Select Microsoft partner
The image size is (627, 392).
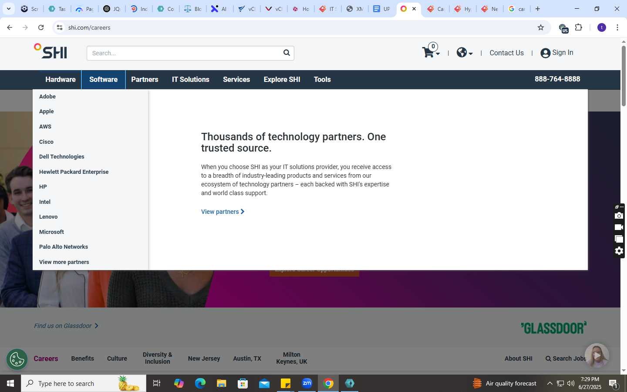[51, 232]
